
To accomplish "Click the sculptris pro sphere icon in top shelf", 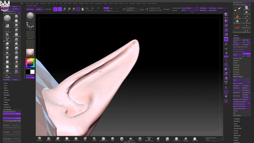I will [x=83, y=9].
